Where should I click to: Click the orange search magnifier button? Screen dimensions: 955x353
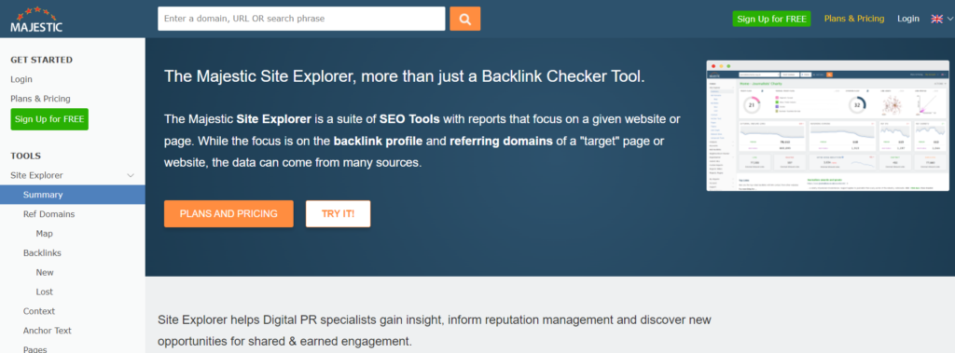[465, 19]
